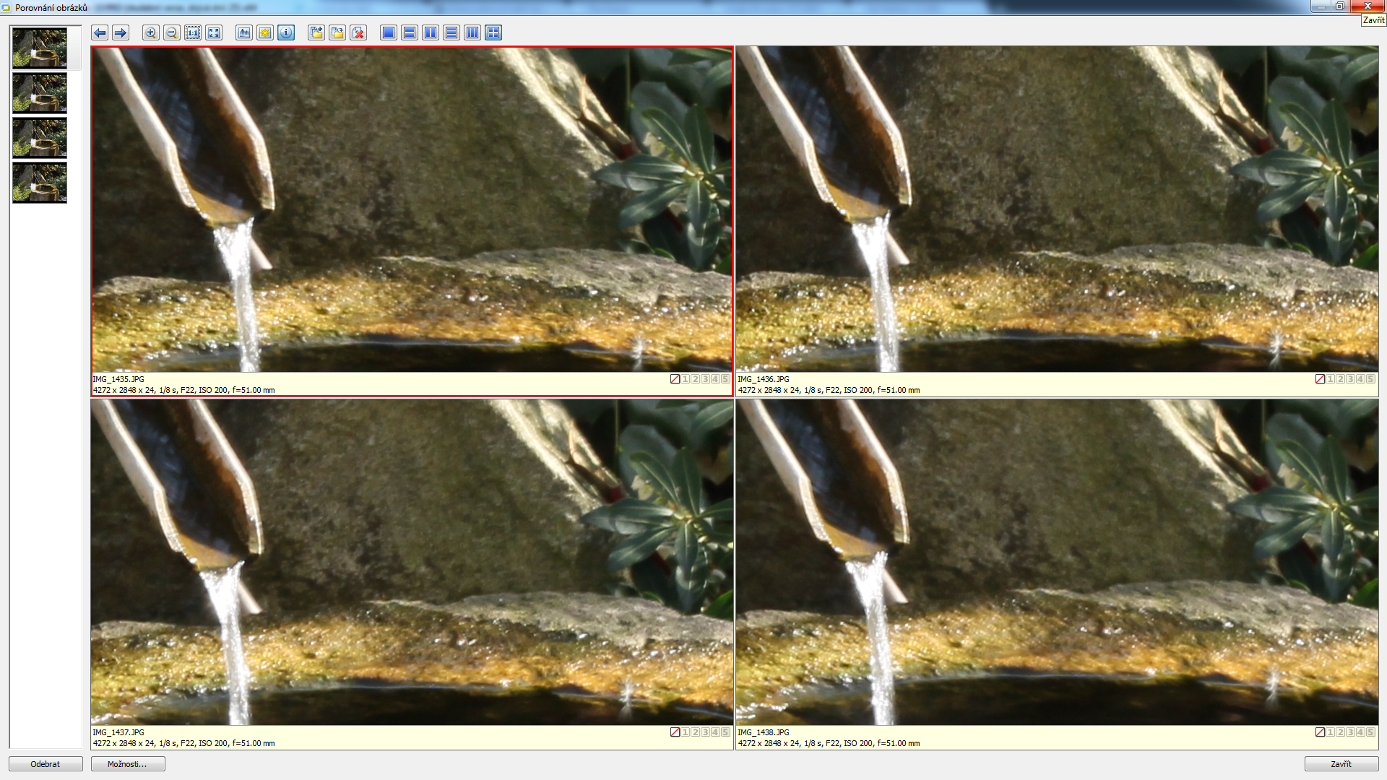Click the bottom Zavřít button
The image size is (1387, 780).
click(1341, 764)
